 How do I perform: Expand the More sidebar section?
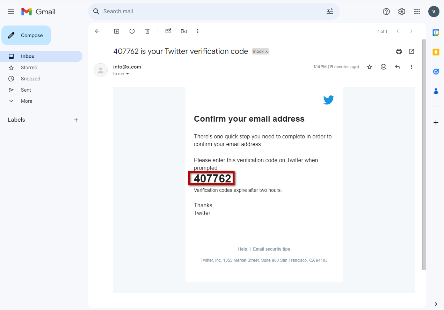27,101
